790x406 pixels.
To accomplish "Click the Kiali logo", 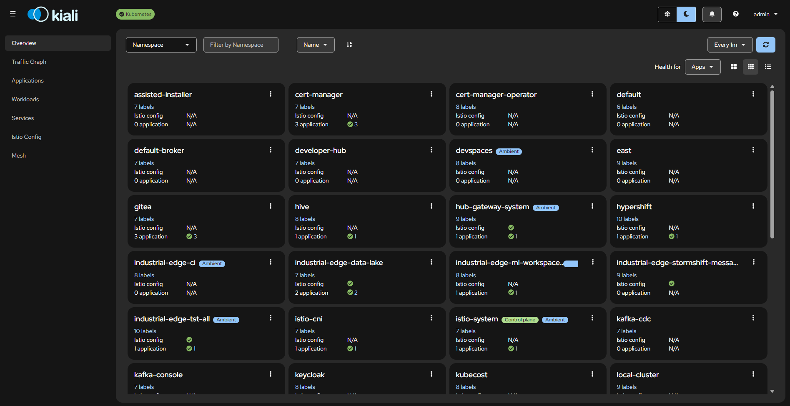I will pos(53,15).
